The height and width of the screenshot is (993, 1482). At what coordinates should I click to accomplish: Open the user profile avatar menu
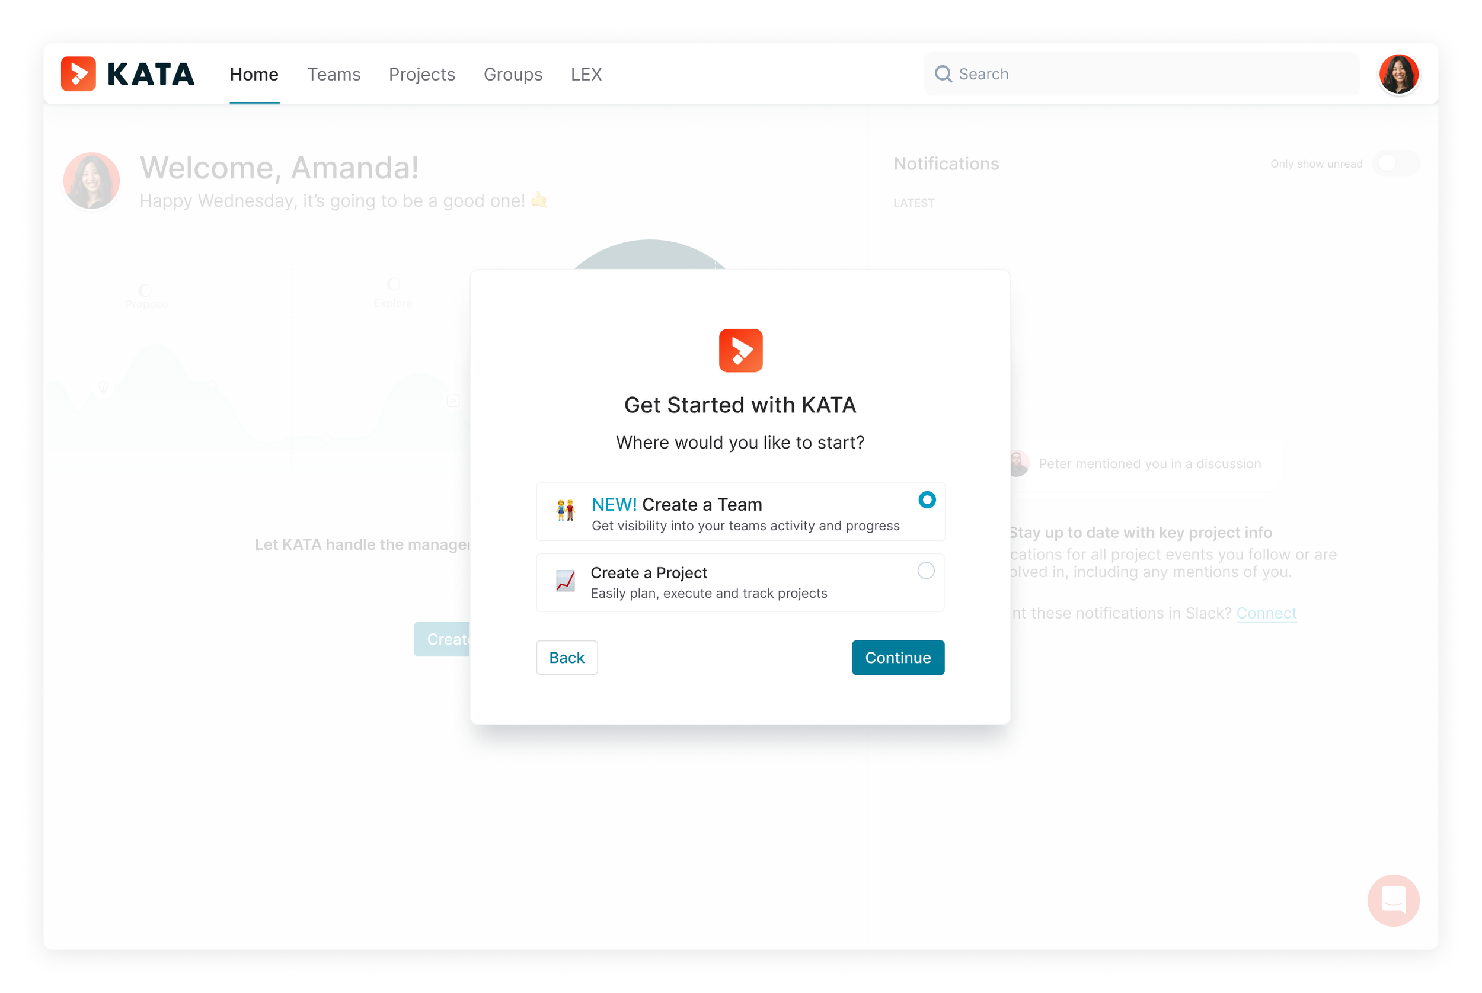point(1398,74)
